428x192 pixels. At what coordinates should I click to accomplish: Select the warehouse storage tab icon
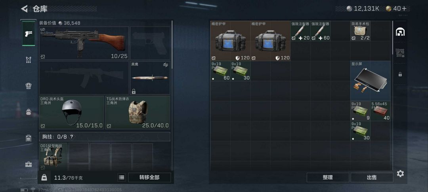click(400, 32)
